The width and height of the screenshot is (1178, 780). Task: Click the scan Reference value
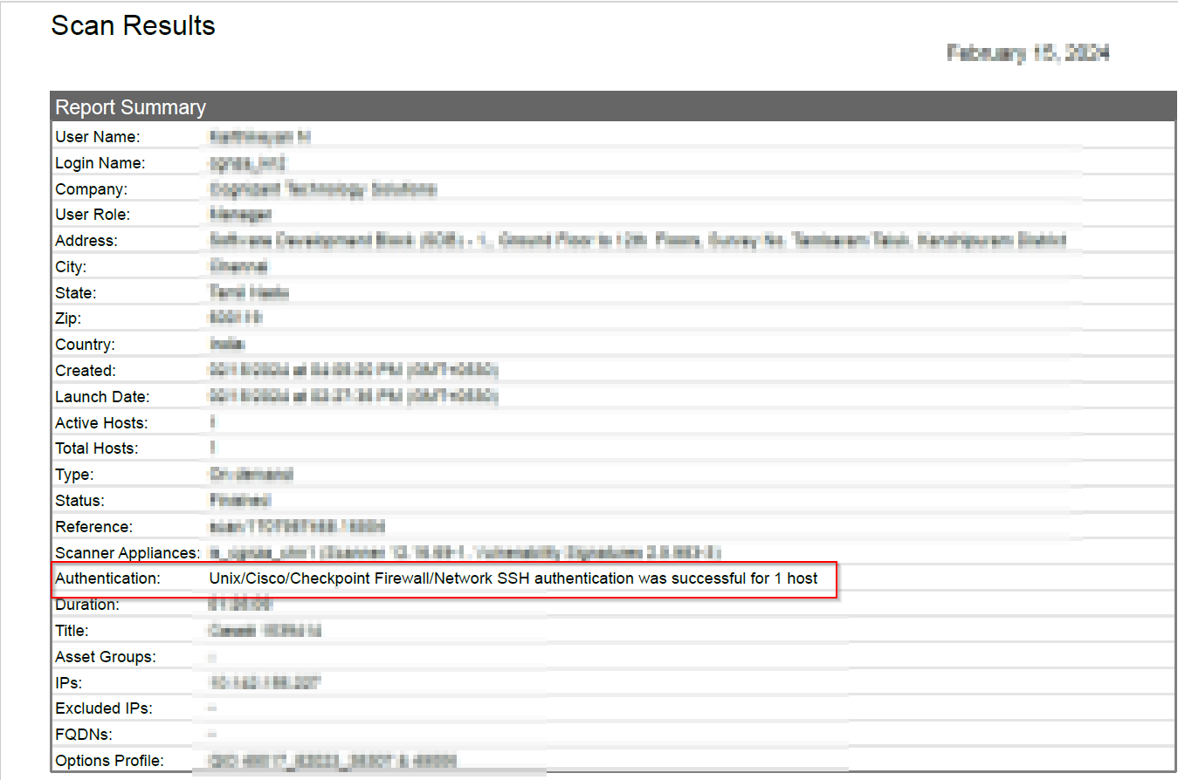point(297,527)
